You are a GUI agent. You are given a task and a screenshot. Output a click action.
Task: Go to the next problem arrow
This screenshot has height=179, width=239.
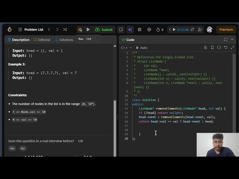57,29
